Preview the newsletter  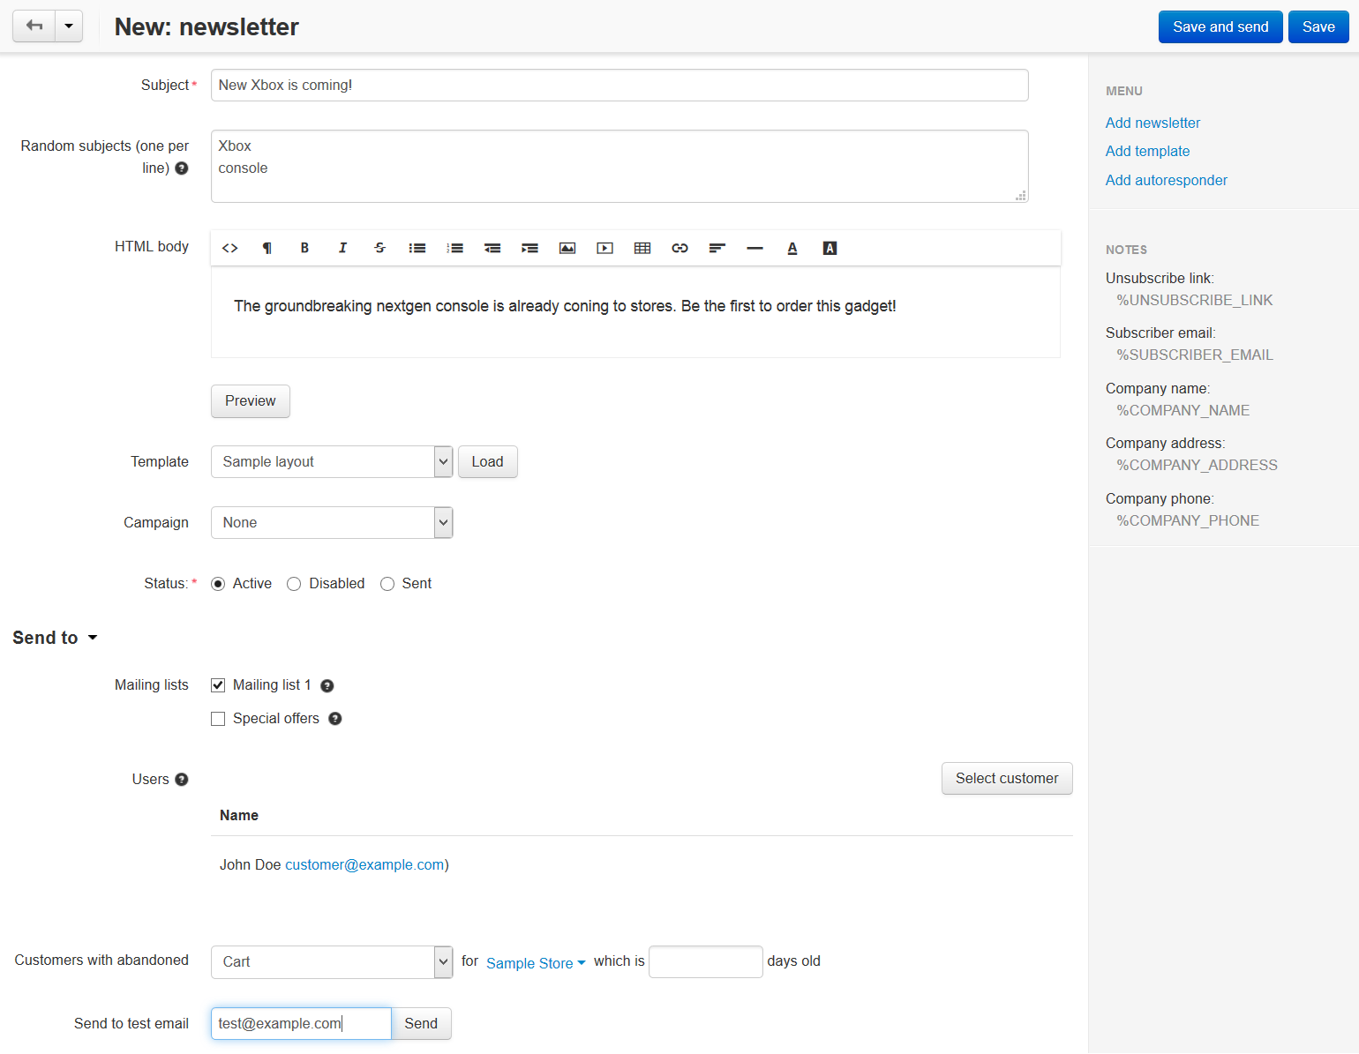pos(251,401)
